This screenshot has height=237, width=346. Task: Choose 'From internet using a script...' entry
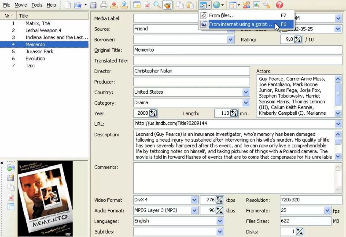(x=246, y=24)
